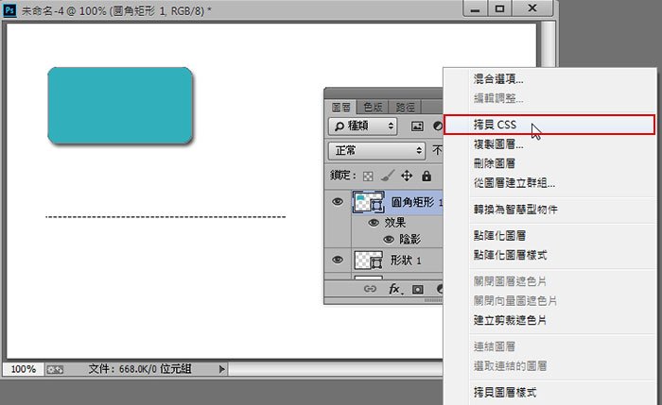Viewport: 662px width, 405px height.
Task: Click the add layer mask icon
Action: (418, 289)
